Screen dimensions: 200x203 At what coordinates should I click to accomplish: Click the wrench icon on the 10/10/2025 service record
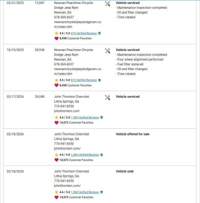point(108,51)
